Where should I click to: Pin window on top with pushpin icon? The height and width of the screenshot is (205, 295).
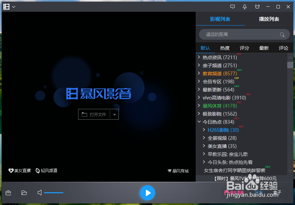pyautogui.click(x=244, y=7)
